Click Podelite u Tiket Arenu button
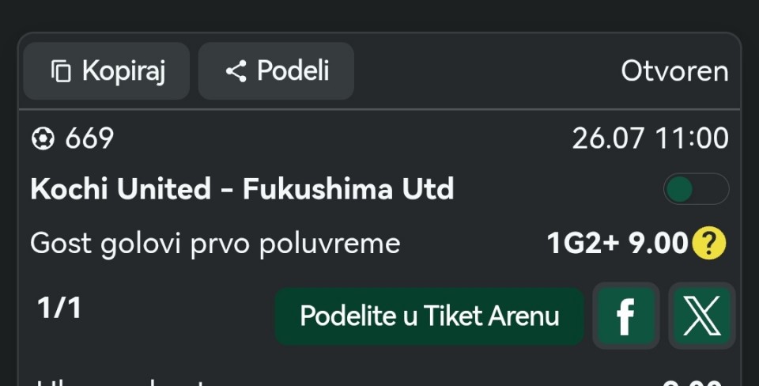This screenshot has height=386, width=759. (429, 316)
